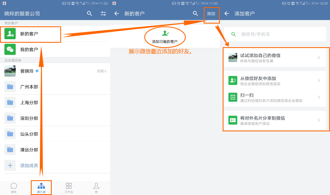Tap 从微信好友中添加 contact-list icon
This screenshot has height=195, width=330.
point(233,81)
